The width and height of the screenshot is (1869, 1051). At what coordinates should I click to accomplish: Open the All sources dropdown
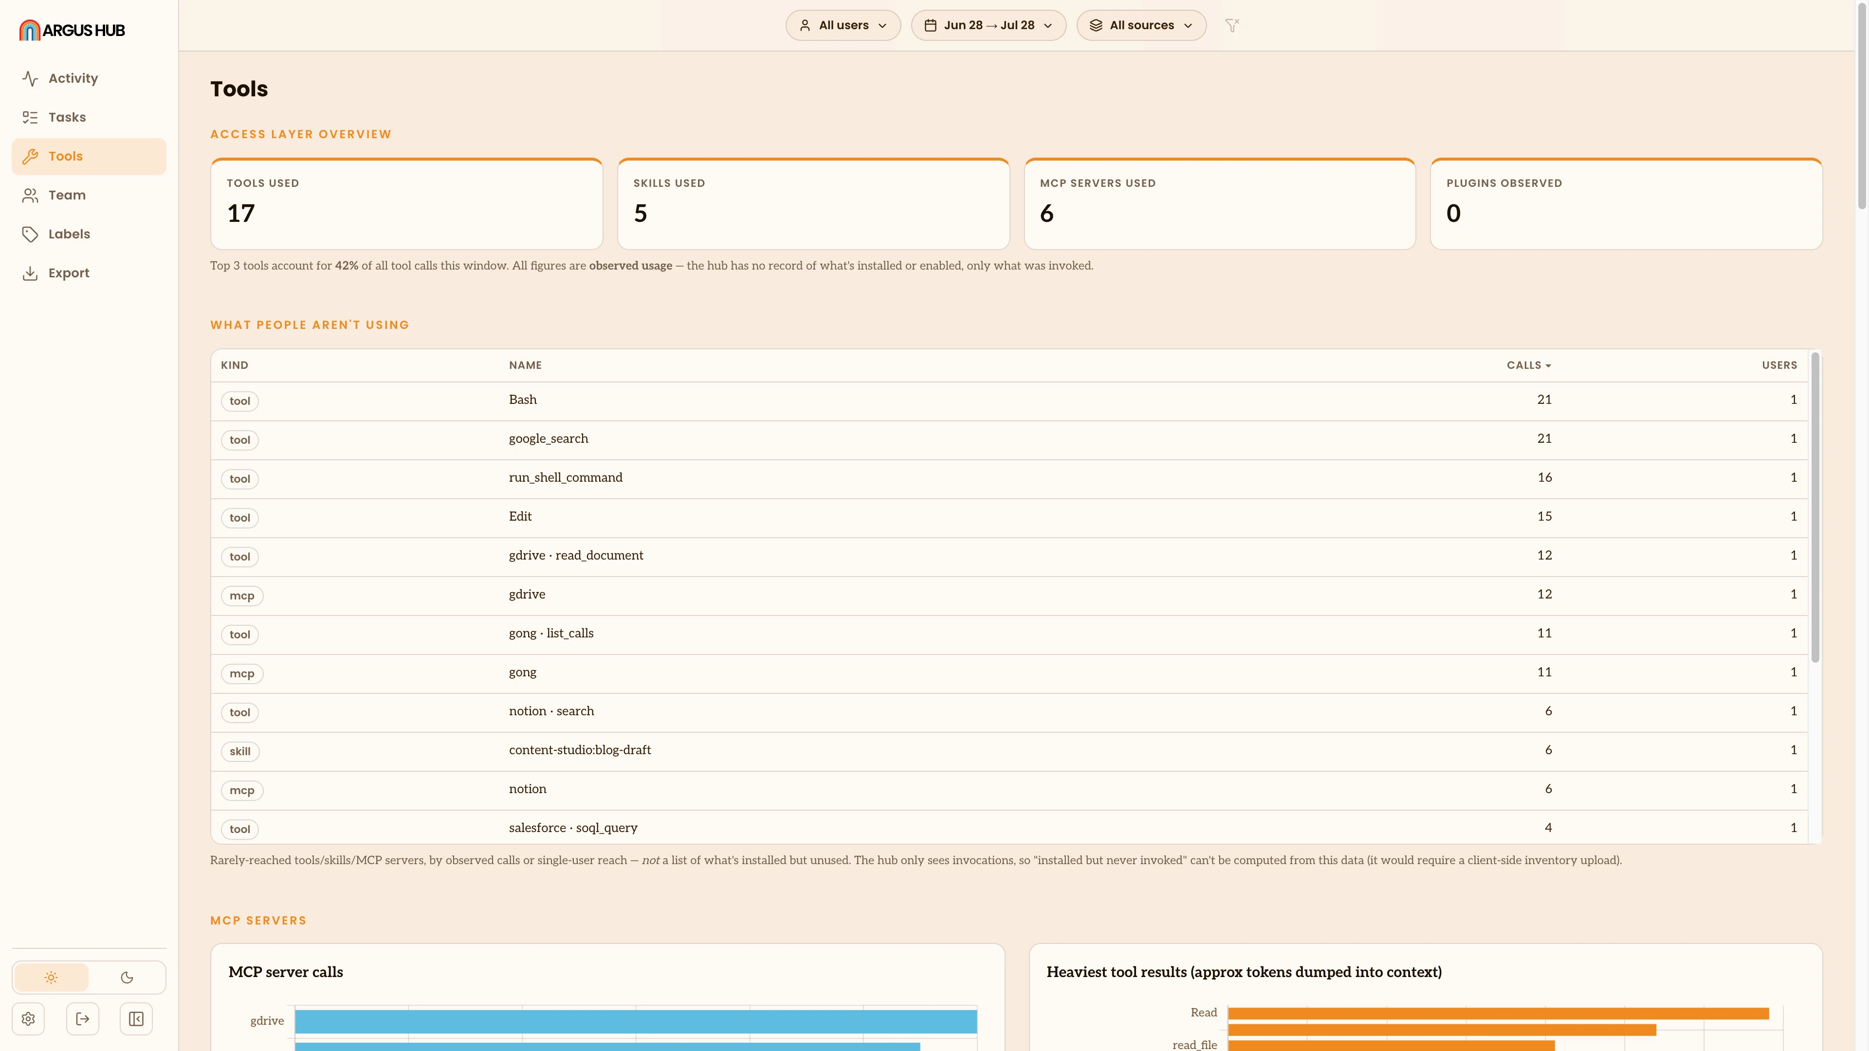pos(1141,25)
